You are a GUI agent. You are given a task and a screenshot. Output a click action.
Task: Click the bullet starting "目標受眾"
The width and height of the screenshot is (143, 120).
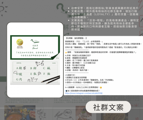[x=105, y=8]
